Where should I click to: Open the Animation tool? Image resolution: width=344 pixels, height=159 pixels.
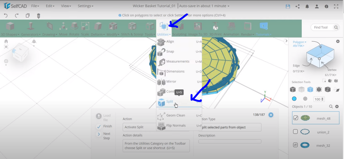tap(231, 29)
